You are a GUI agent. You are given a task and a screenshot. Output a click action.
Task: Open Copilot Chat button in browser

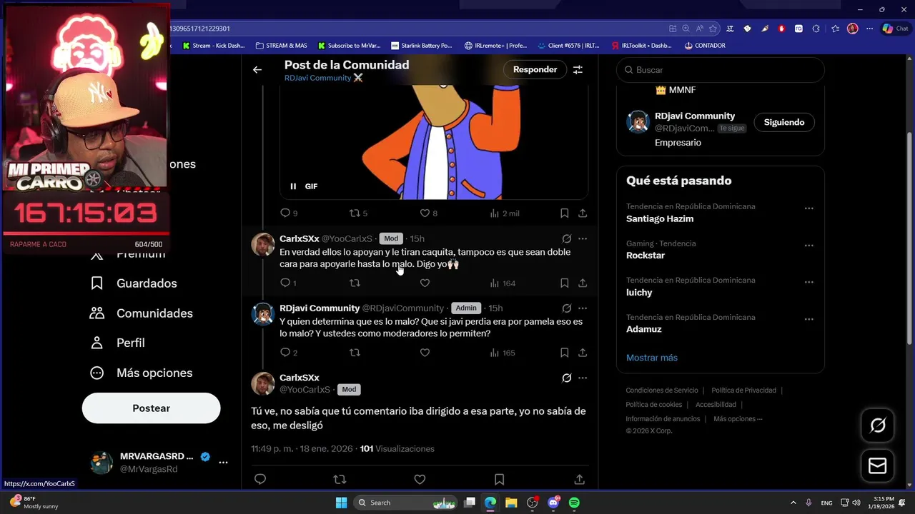[x=895, y=29]
